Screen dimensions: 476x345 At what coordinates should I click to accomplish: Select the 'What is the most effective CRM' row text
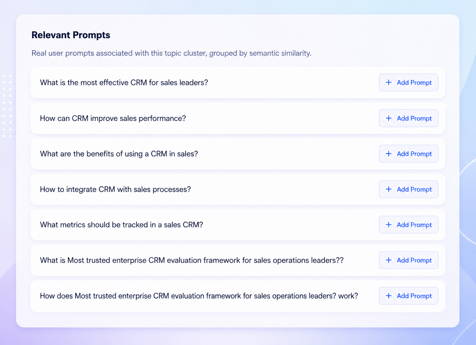124,83
